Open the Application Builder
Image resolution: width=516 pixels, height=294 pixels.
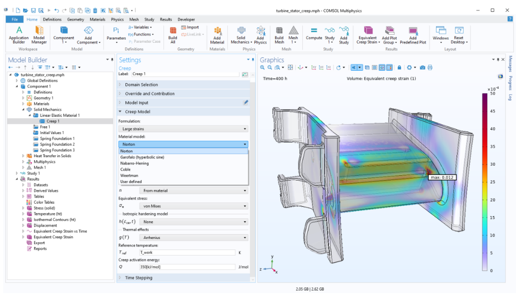[x=19, y=35]
